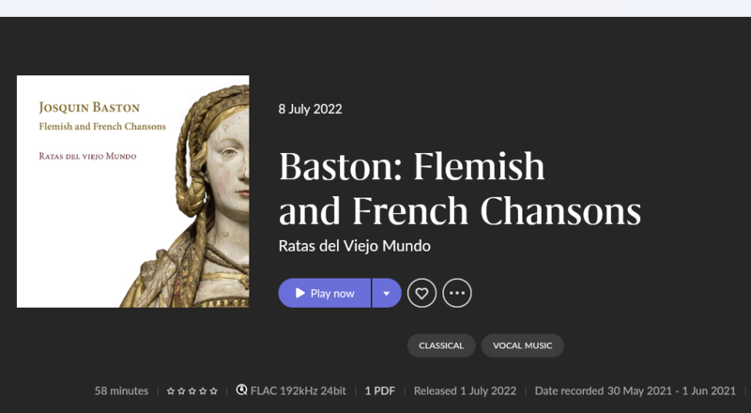Click the Released 1 July 2022 text
This screenshot has width=751, height=413.
pos(466,390)
